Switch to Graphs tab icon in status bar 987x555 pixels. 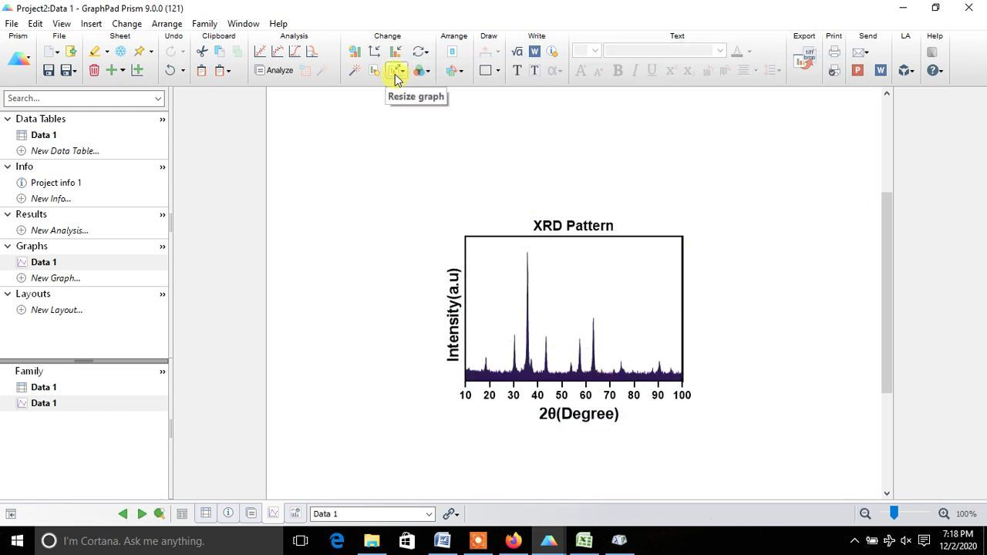tap(274, 513)
